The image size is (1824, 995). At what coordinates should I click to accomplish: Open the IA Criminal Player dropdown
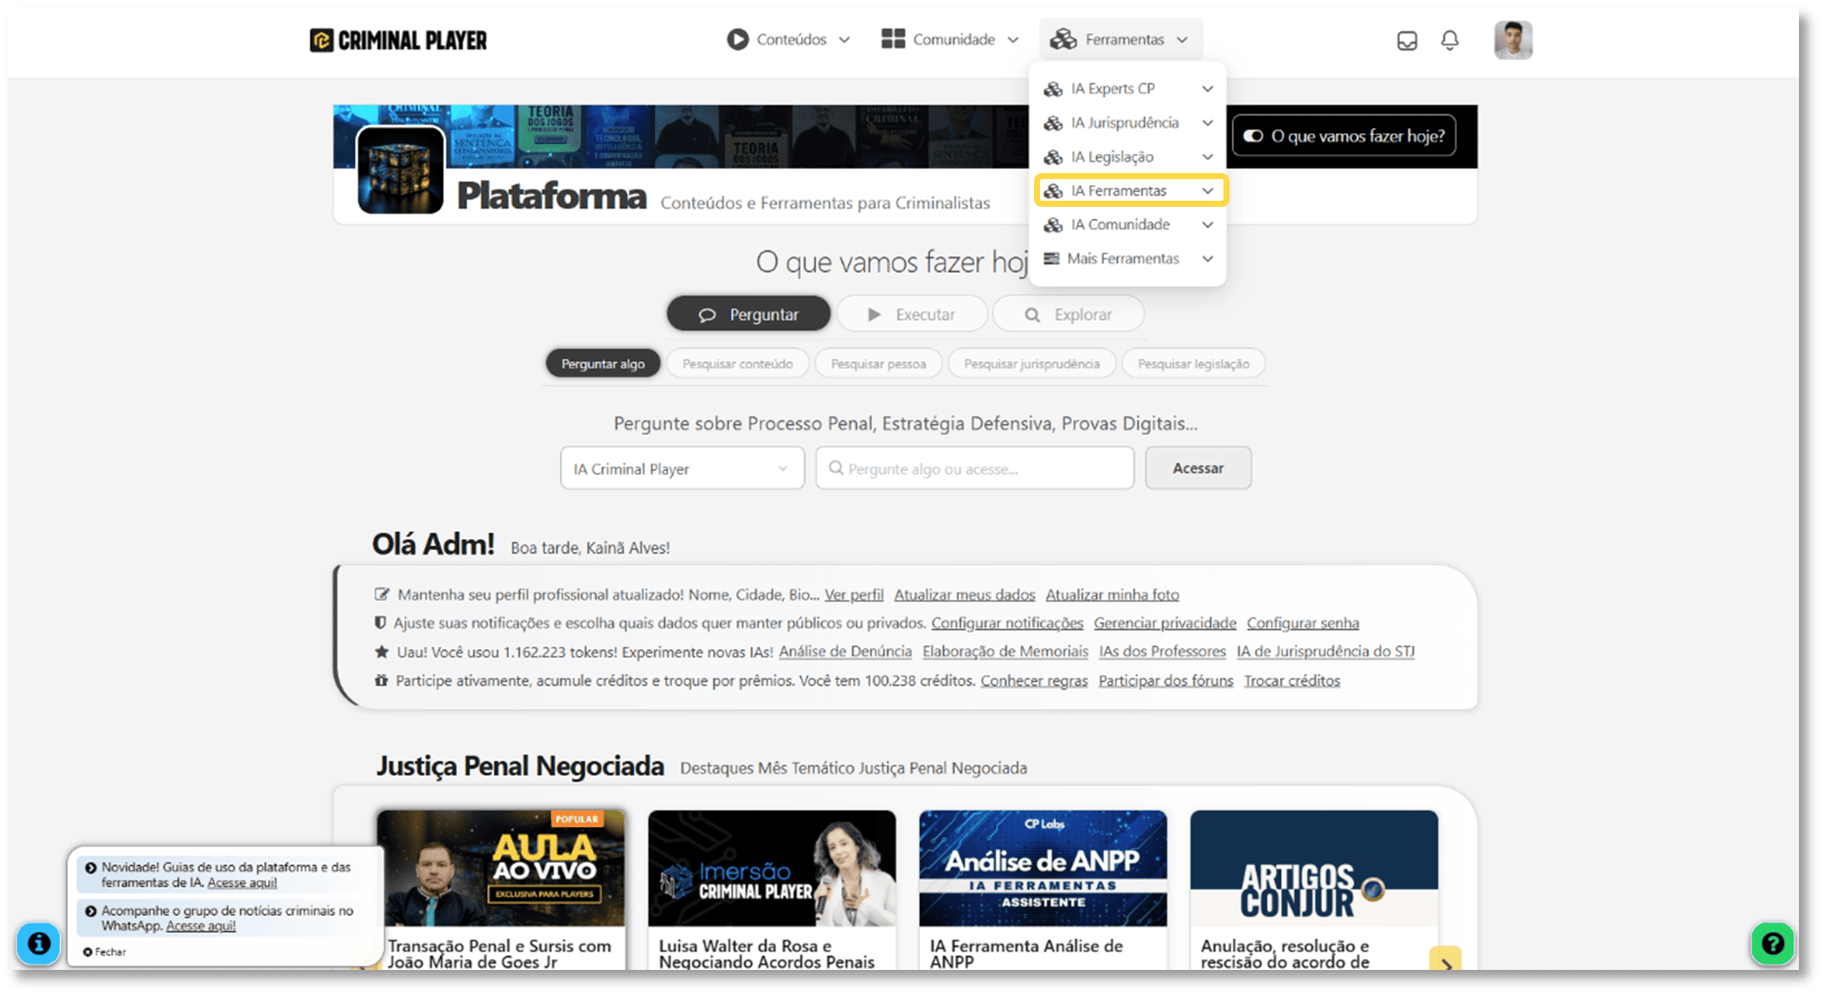pos(682,468)
